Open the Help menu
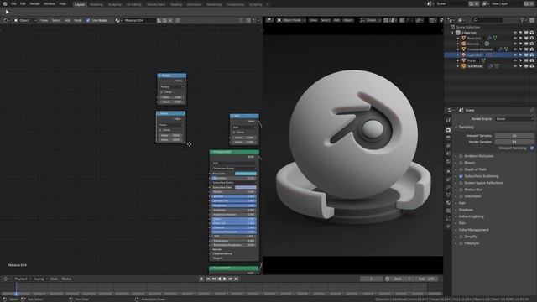Viewport: 537px width, 302px height. click(x=63, y=3)
